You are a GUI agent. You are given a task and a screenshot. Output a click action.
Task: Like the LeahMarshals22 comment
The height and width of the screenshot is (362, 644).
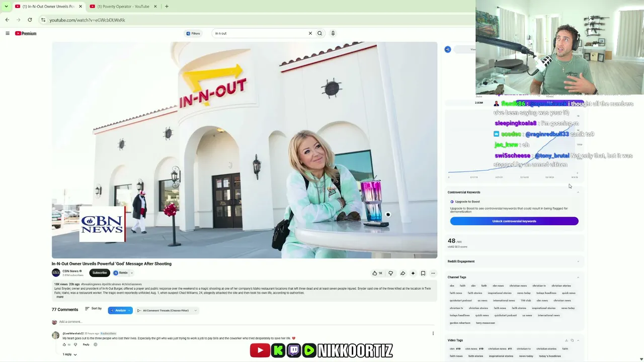tap(64, 344)
